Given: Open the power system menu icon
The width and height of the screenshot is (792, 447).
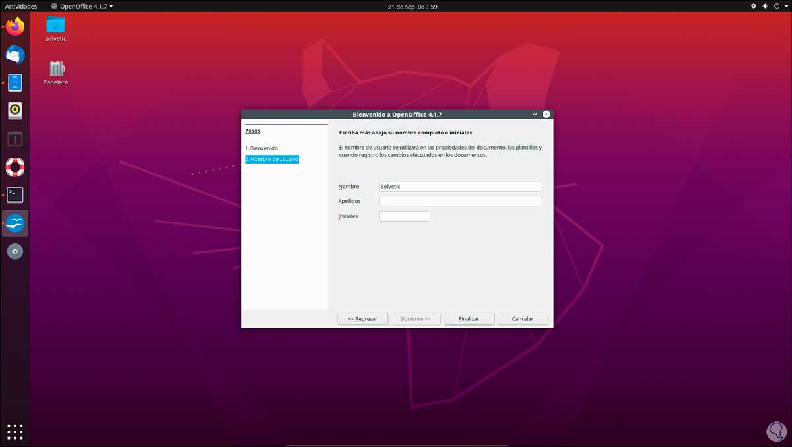Looking at the screenshot, I should pos(777,6).
